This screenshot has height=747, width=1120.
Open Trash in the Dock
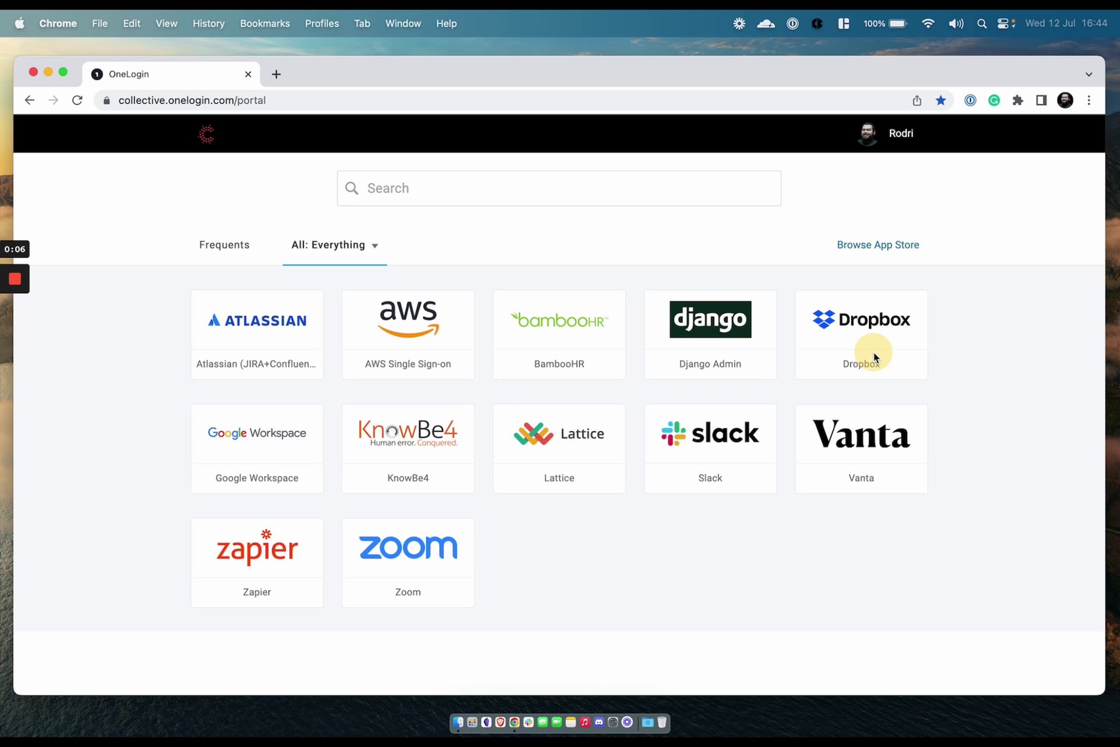coord(662,722)
